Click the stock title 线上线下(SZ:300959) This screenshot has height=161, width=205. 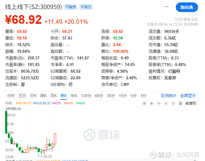tap(33, 7)
